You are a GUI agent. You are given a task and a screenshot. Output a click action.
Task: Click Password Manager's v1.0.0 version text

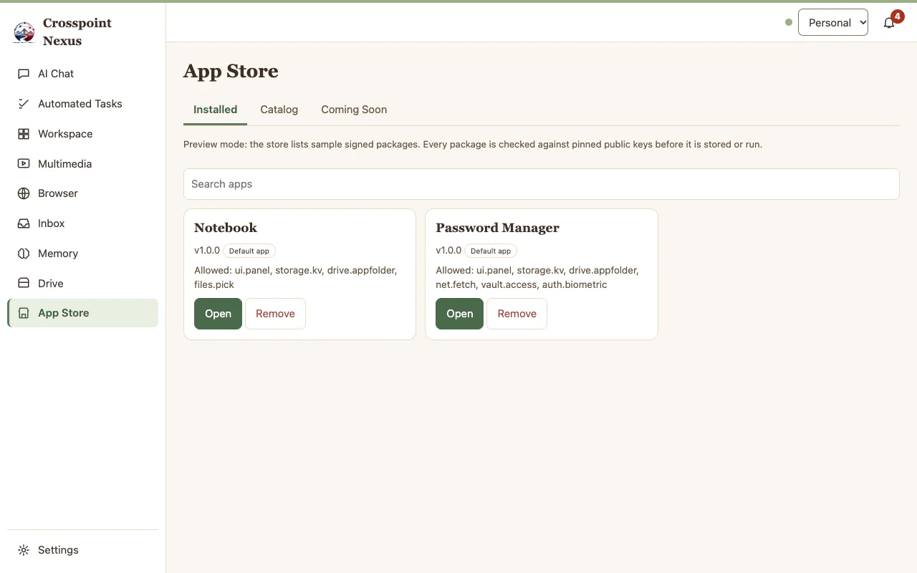pos(448,250)
